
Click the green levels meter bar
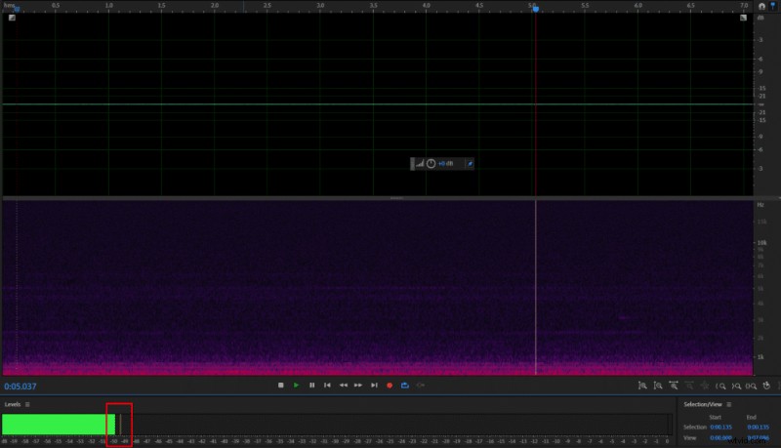tap(59, 425)
